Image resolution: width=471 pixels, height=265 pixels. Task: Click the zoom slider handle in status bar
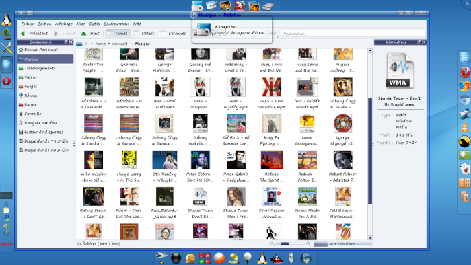pyautogui.click(x=285, y=244)
